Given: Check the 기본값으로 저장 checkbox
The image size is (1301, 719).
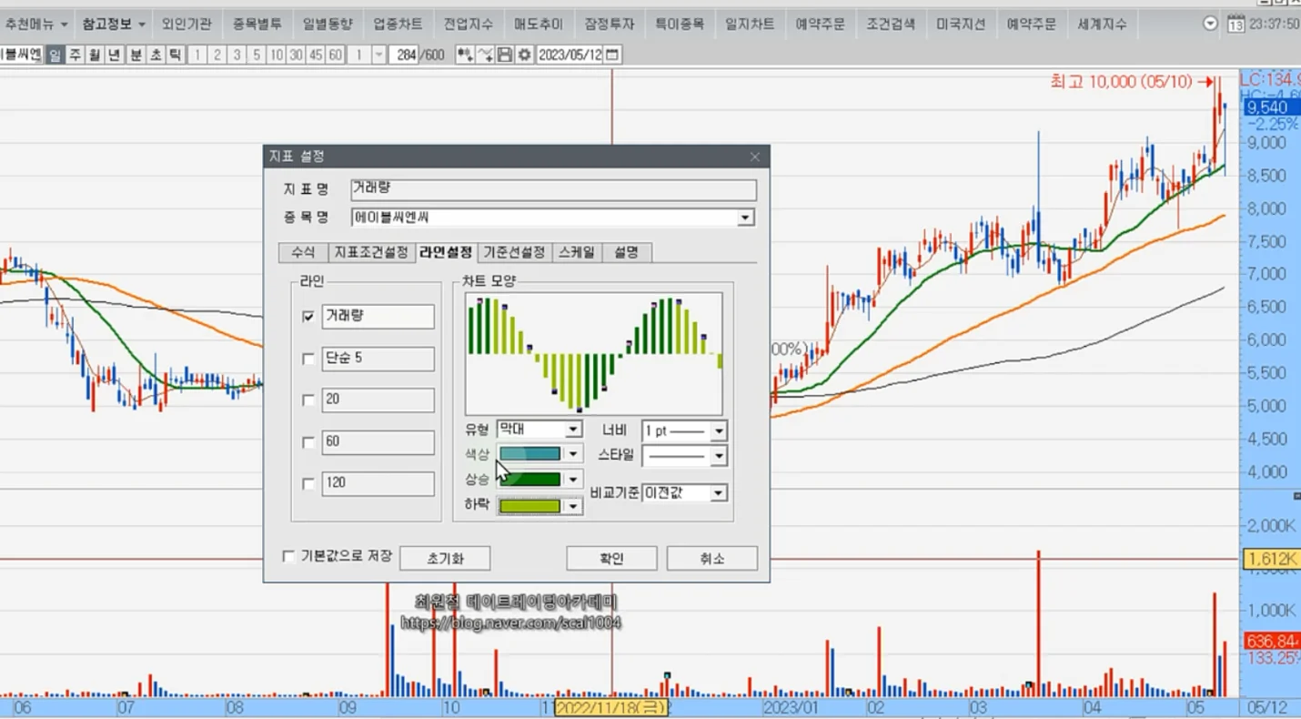Looking at the screenshot, I should coord(288,556).
